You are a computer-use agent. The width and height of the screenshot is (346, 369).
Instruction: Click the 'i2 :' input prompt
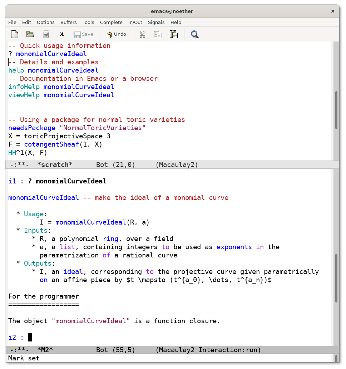16,338
